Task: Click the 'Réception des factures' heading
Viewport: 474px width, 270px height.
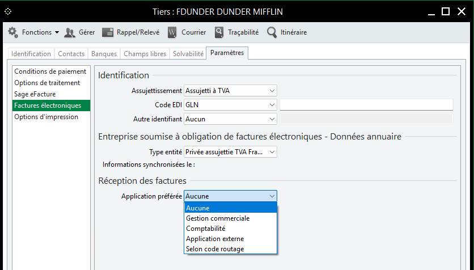Action: [142, 181]
